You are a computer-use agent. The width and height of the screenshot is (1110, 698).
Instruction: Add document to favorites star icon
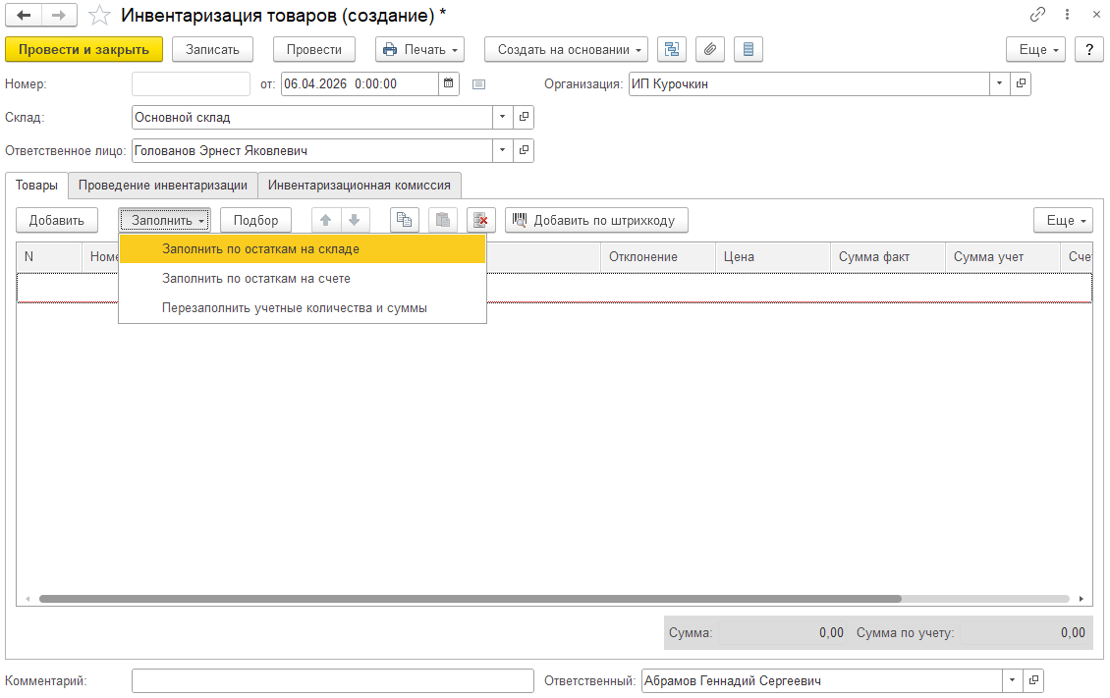pyautogui.click(x=99, y=15)
